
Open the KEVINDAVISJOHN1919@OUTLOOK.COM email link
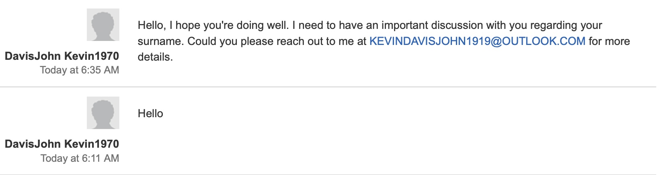(x=477, y=41)
